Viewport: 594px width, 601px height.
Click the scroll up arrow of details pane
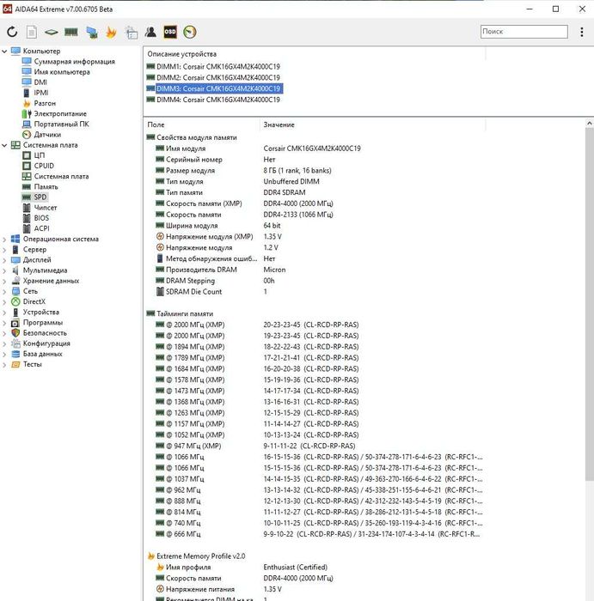click(x=590, y=124)
